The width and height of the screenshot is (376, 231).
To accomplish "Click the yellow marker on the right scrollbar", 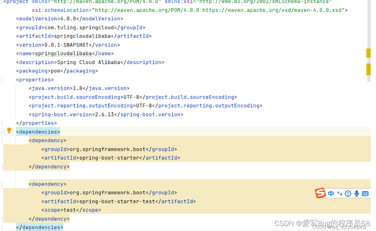I will pos(369,53).
